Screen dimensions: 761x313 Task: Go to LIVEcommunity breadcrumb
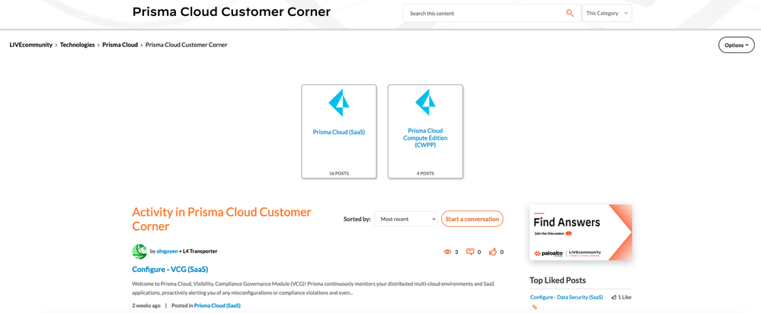point(31,45)
